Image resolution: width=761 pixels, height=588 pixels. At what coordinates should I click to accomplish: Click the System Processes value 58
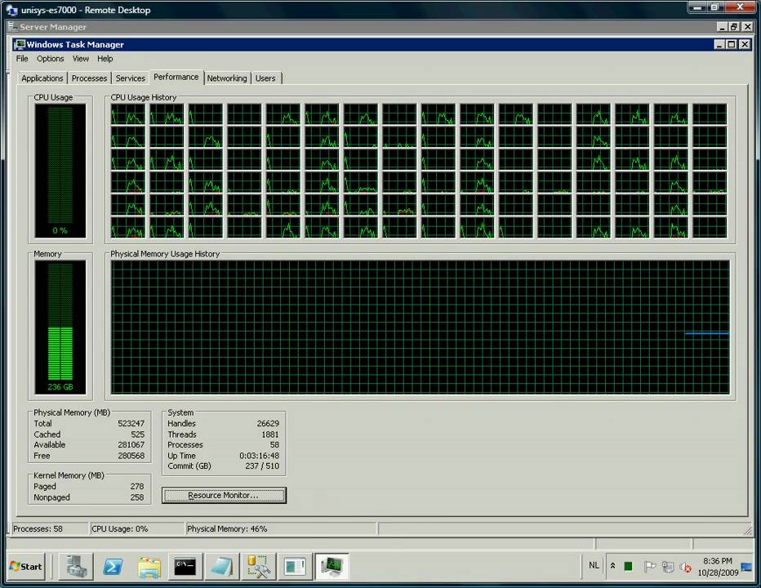274,445
